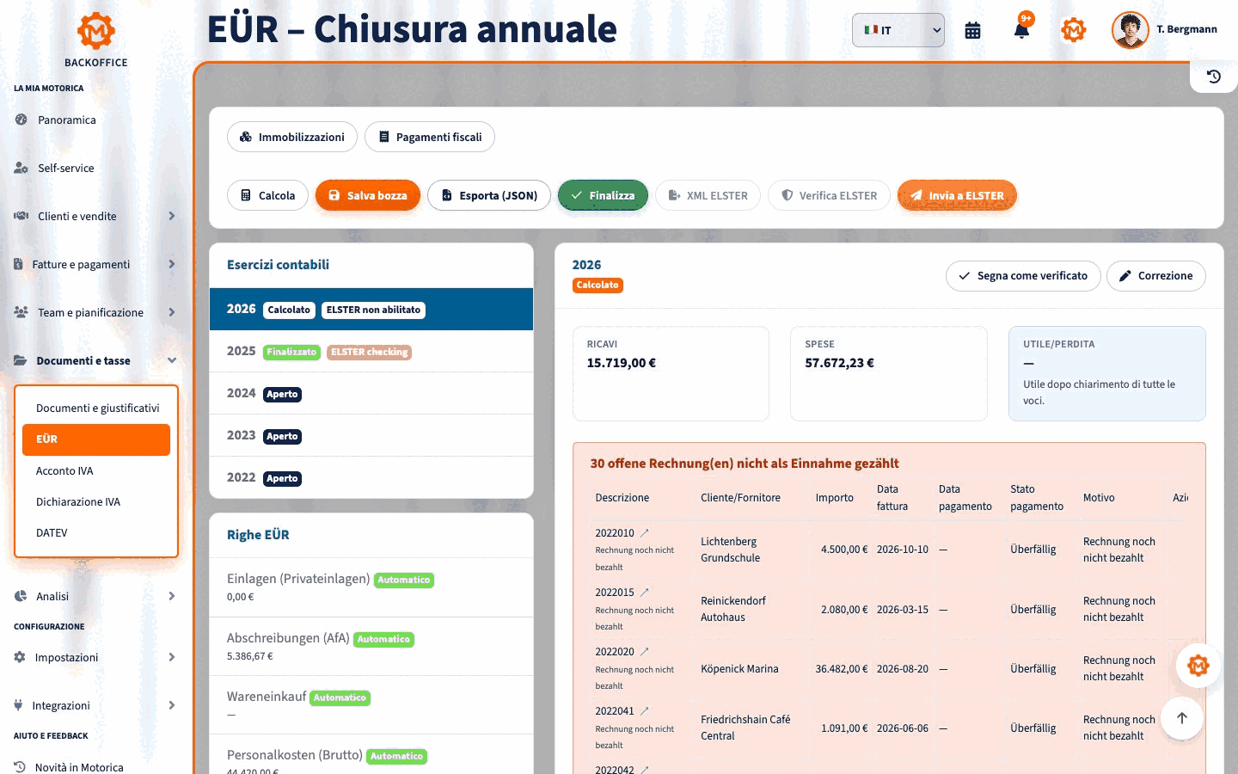Click Documenti e tasse folder icon
This screenshot has height=774, width=1238.
[x=20, y=360]
